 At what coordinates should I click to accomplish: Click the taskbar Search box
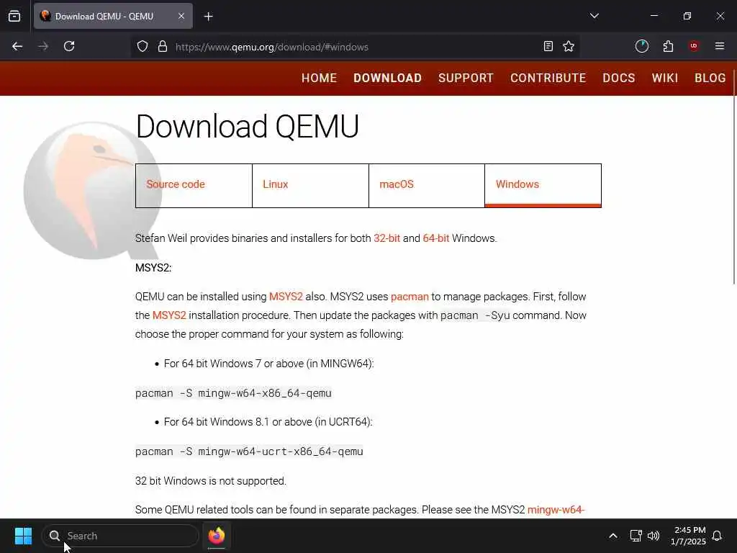pos(120,536)
